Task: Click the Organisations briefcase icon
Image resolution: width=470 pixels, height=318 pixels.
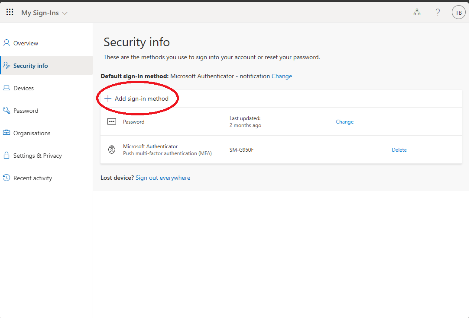Action: coord(6,133)
